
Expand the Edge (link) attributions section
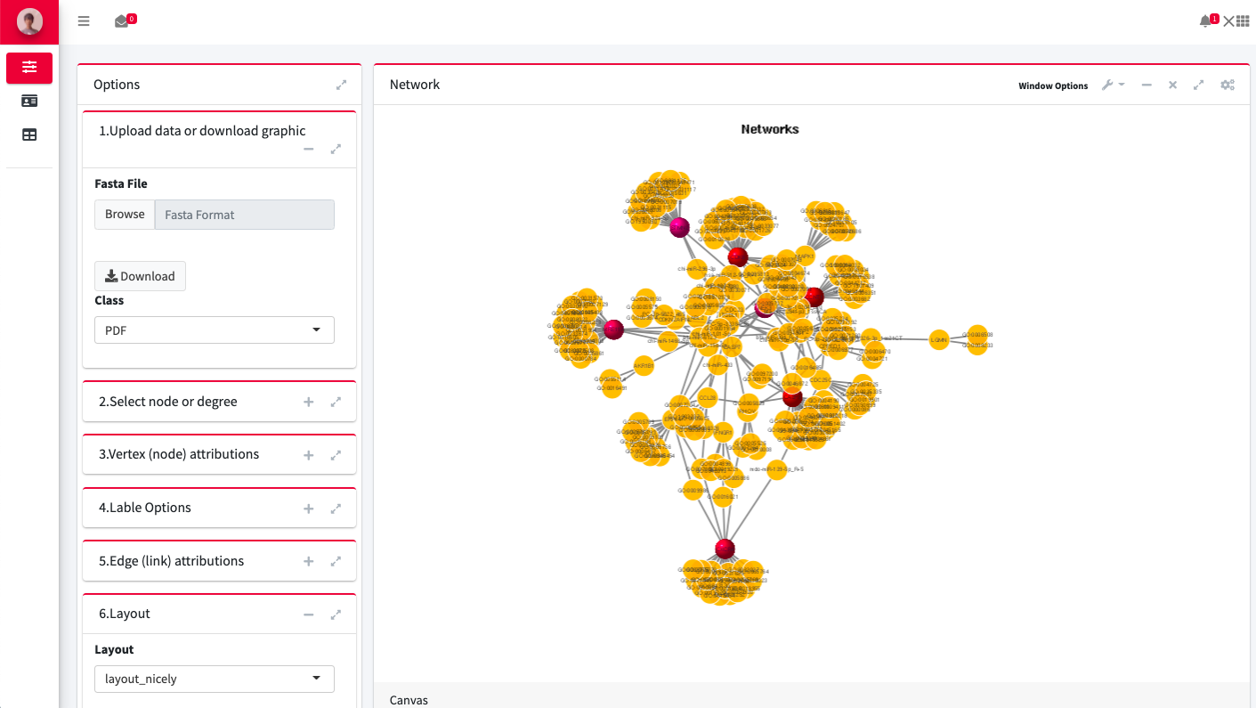pos(309,562)
